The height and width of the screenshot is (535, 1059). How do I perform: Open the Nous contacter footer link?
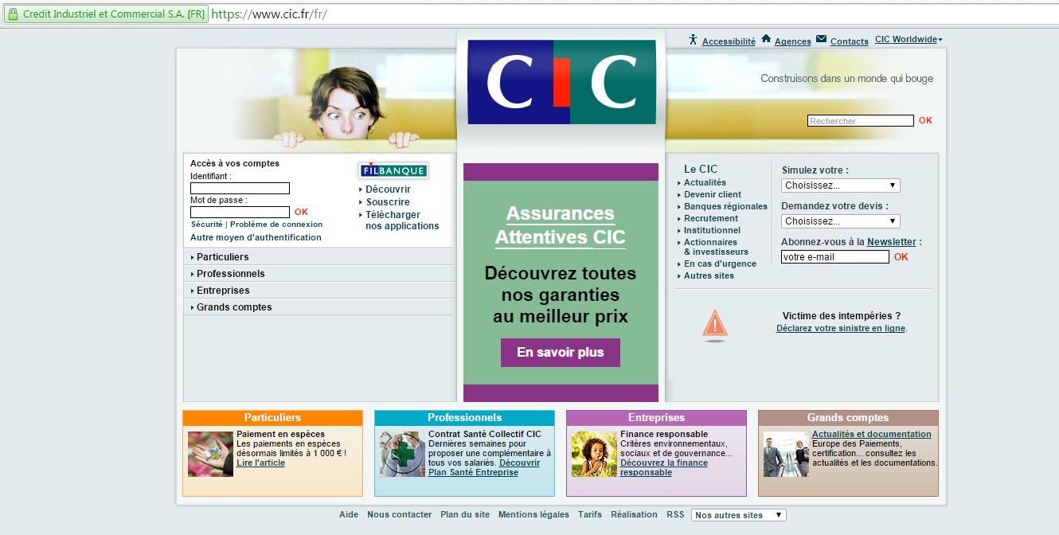point(399,514)
